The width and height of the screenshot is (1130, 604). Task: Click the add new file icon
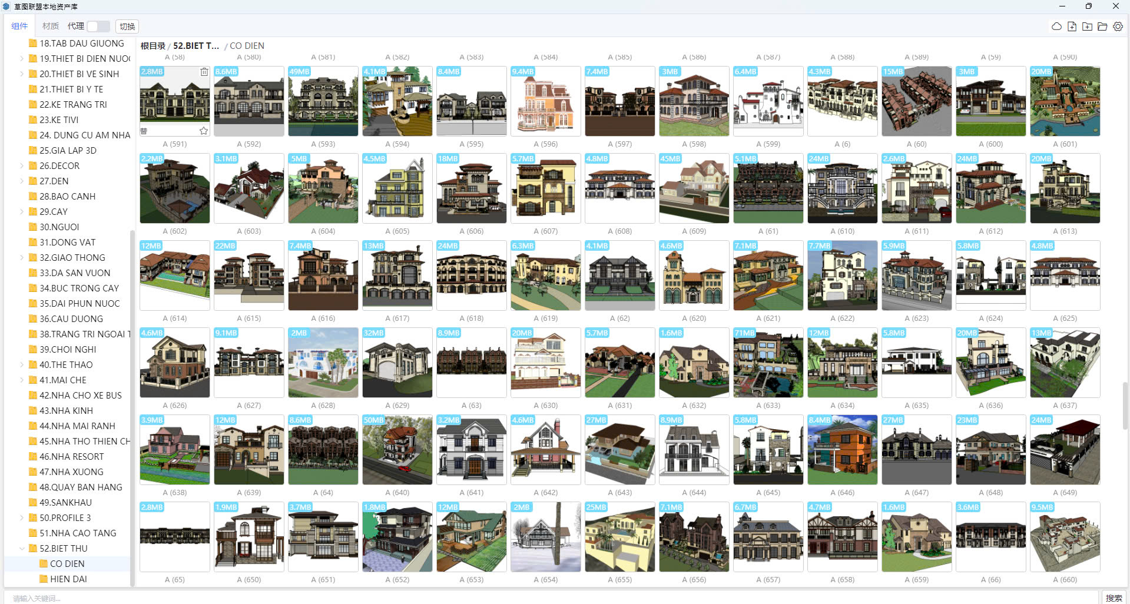tap(1072, 26)
